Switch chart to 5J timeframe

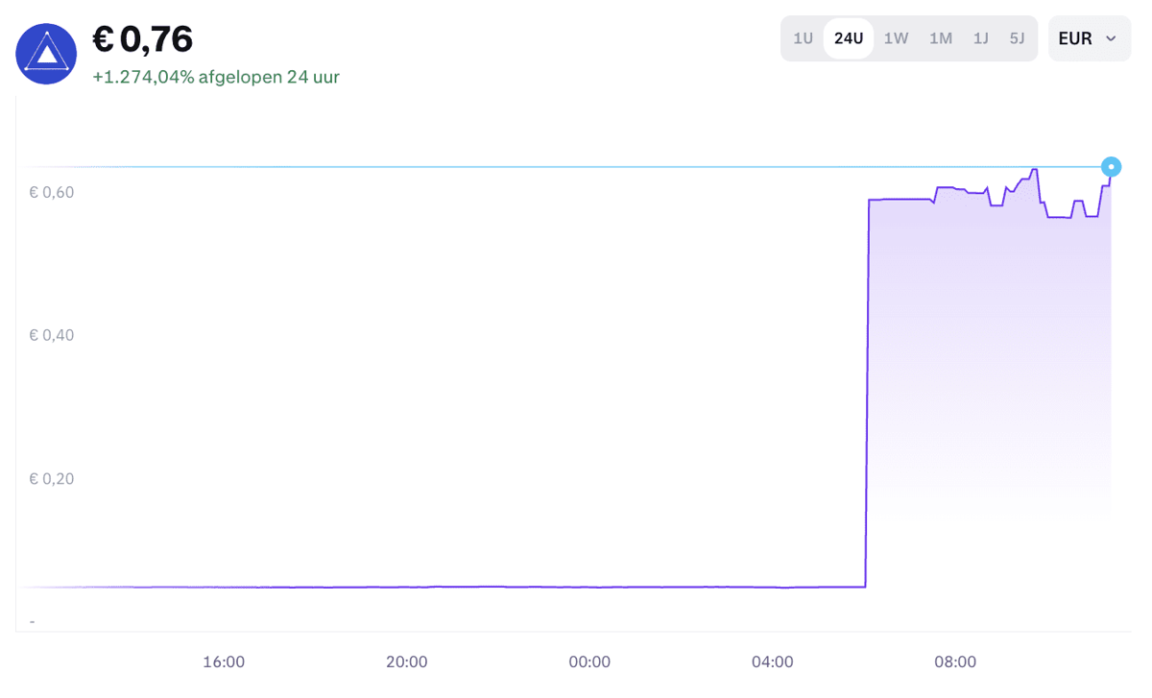(1018, 38)
